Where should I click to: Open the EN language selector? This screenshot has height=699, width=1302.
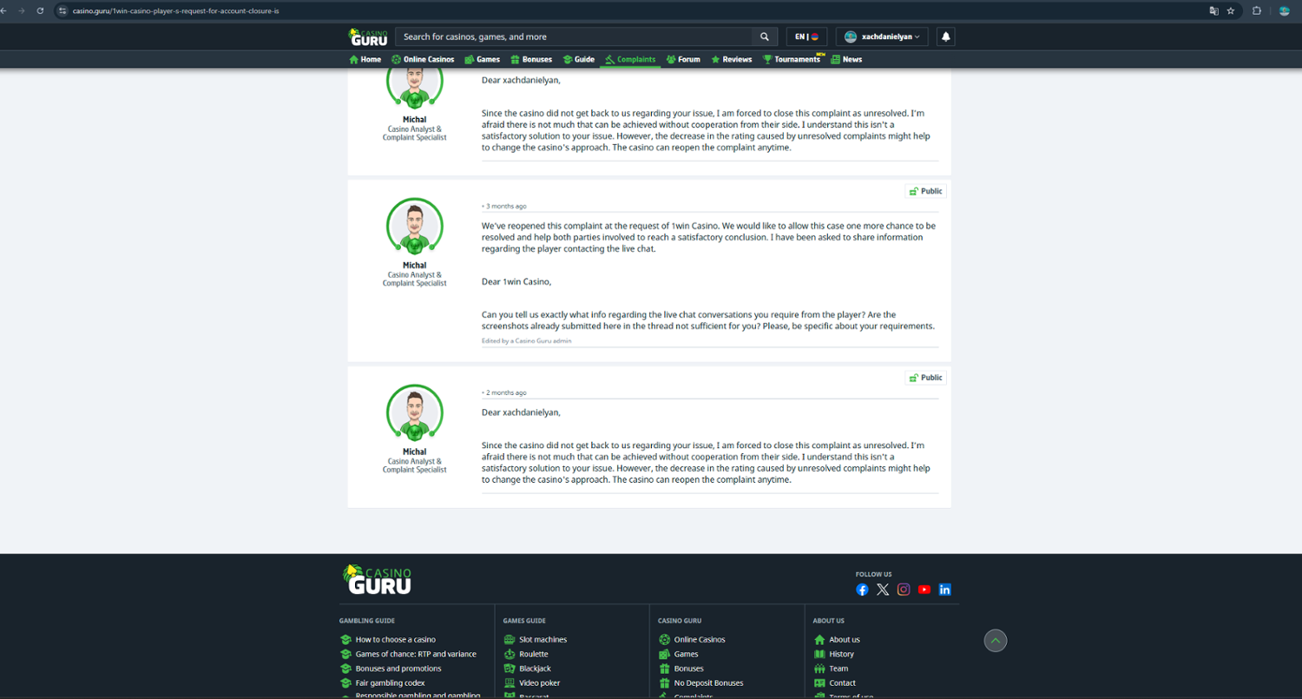[x=806, y=36]
